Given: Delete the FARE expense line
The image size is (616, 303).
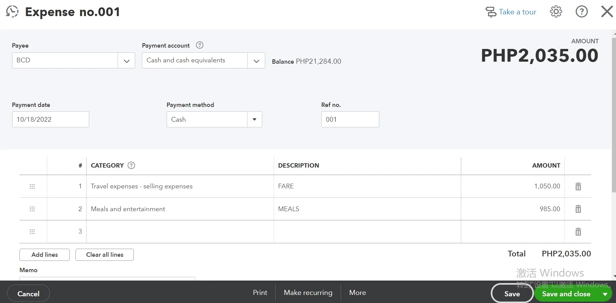Looking at the screenshot, I should (x=578, y=186).
